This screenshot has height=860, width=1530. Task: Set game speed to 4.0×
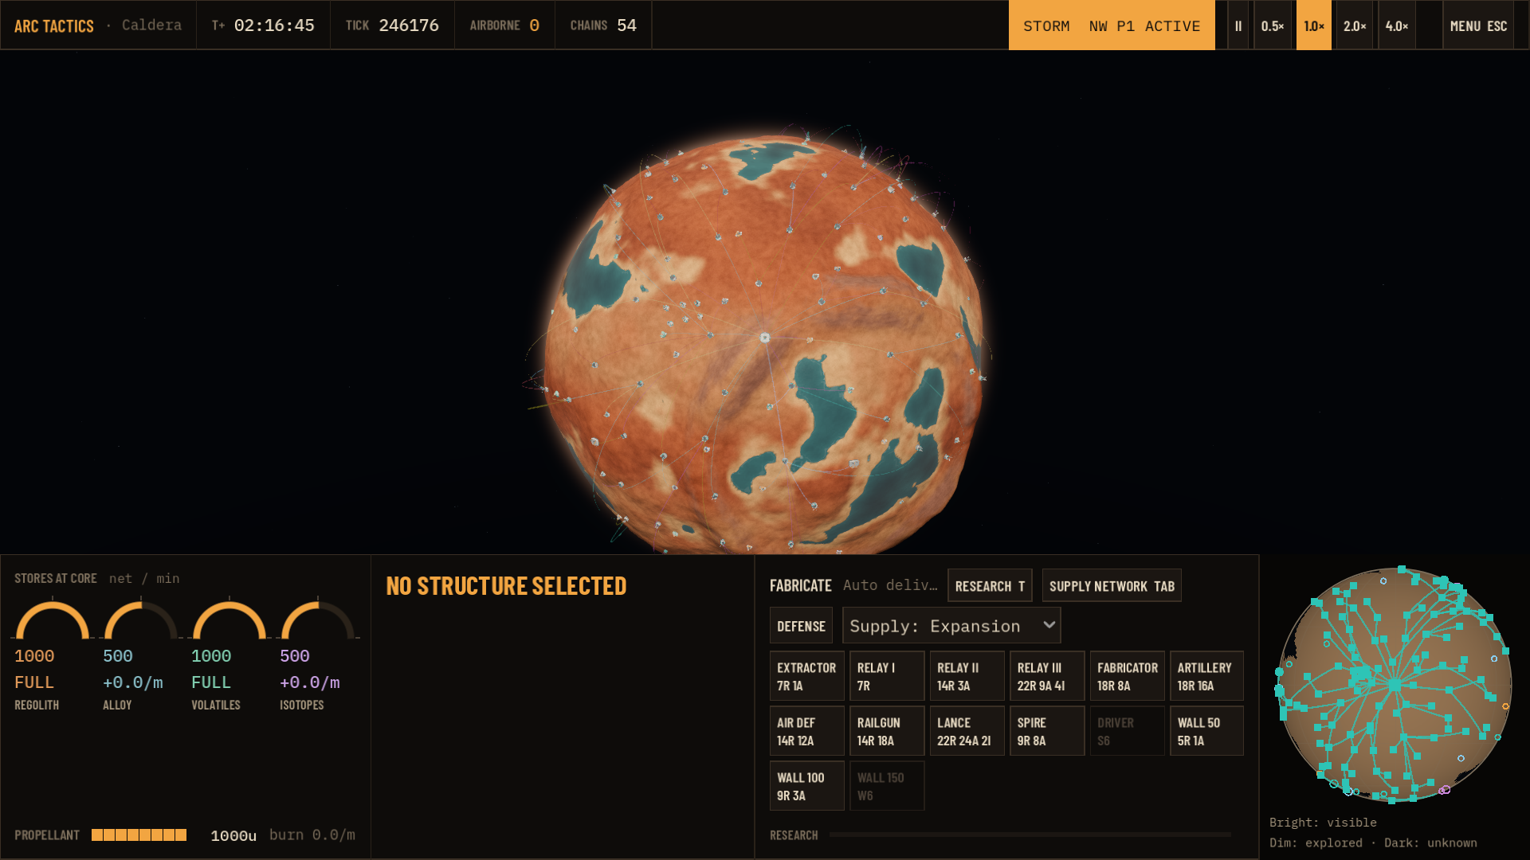(x=1397, y=25)
